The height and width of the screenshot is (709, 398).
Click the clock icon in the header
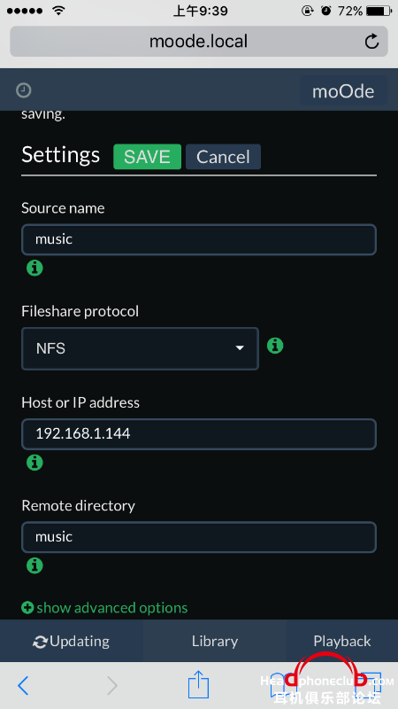coord(24,91)
